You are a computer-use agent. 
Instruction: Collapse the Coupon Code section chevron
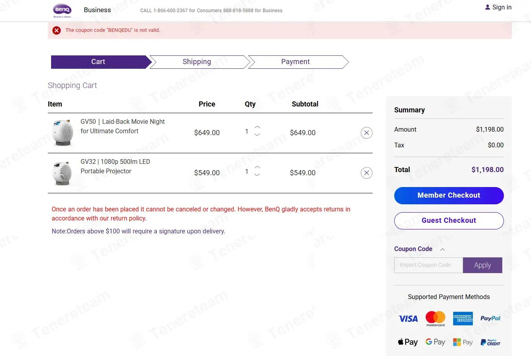443,250
